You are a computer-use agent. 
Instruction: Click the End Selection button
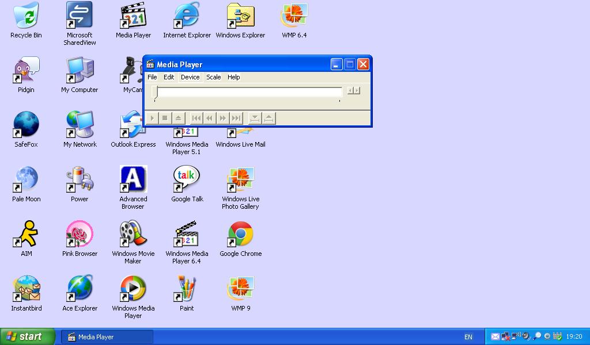point(268,118)
